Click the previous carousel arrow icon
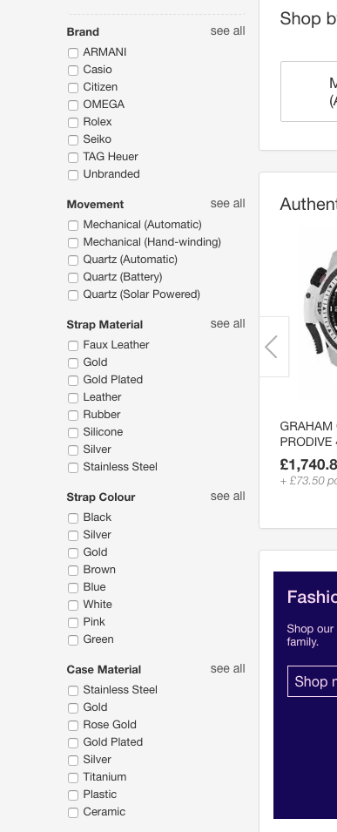The width and height of the screenshot is (337, 832). click(272, 347)
